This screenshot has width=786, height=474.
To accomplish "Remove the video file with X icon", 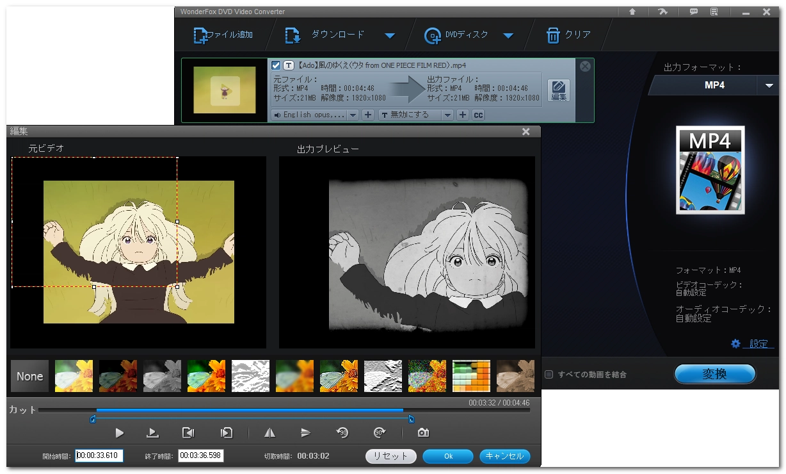I will coord(585,66).
